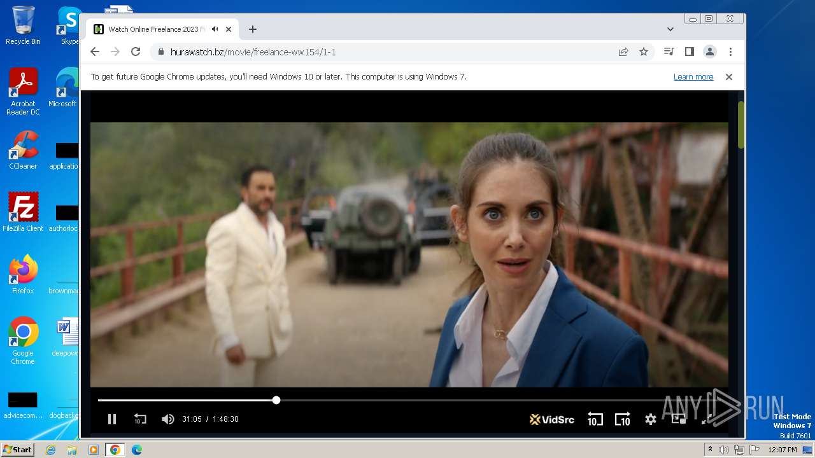Open Microsoft Edge from taskbar

(x=137, y=450)
